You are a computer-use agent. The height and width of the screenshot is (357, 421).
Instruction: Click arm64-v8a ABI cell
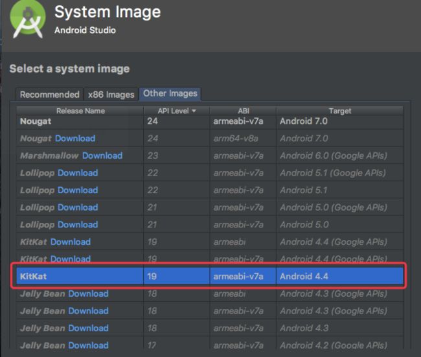pos(236,139)
